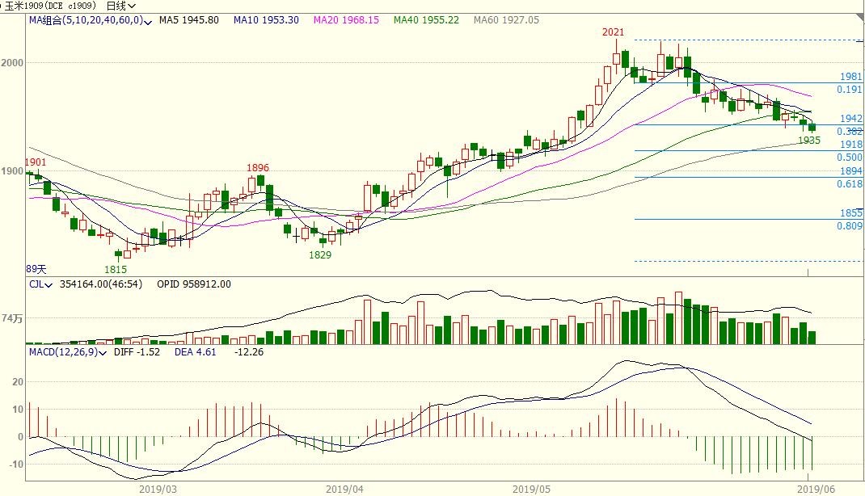The image size is (865, 496).
Task: Select the 0.618 Fibonacci retracement level
Action: click(x=850, y=184)
